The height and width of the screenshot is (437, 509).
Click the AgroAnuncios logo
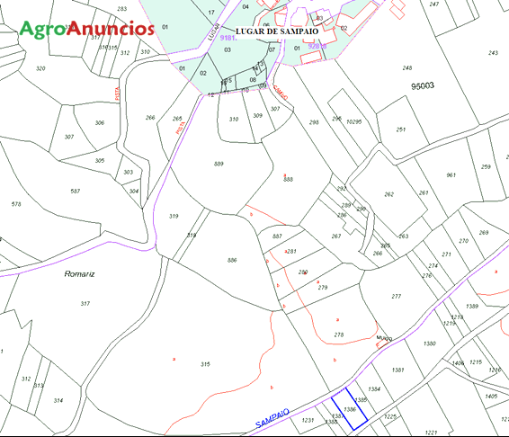pyautogui.click(x=86, y=29)
